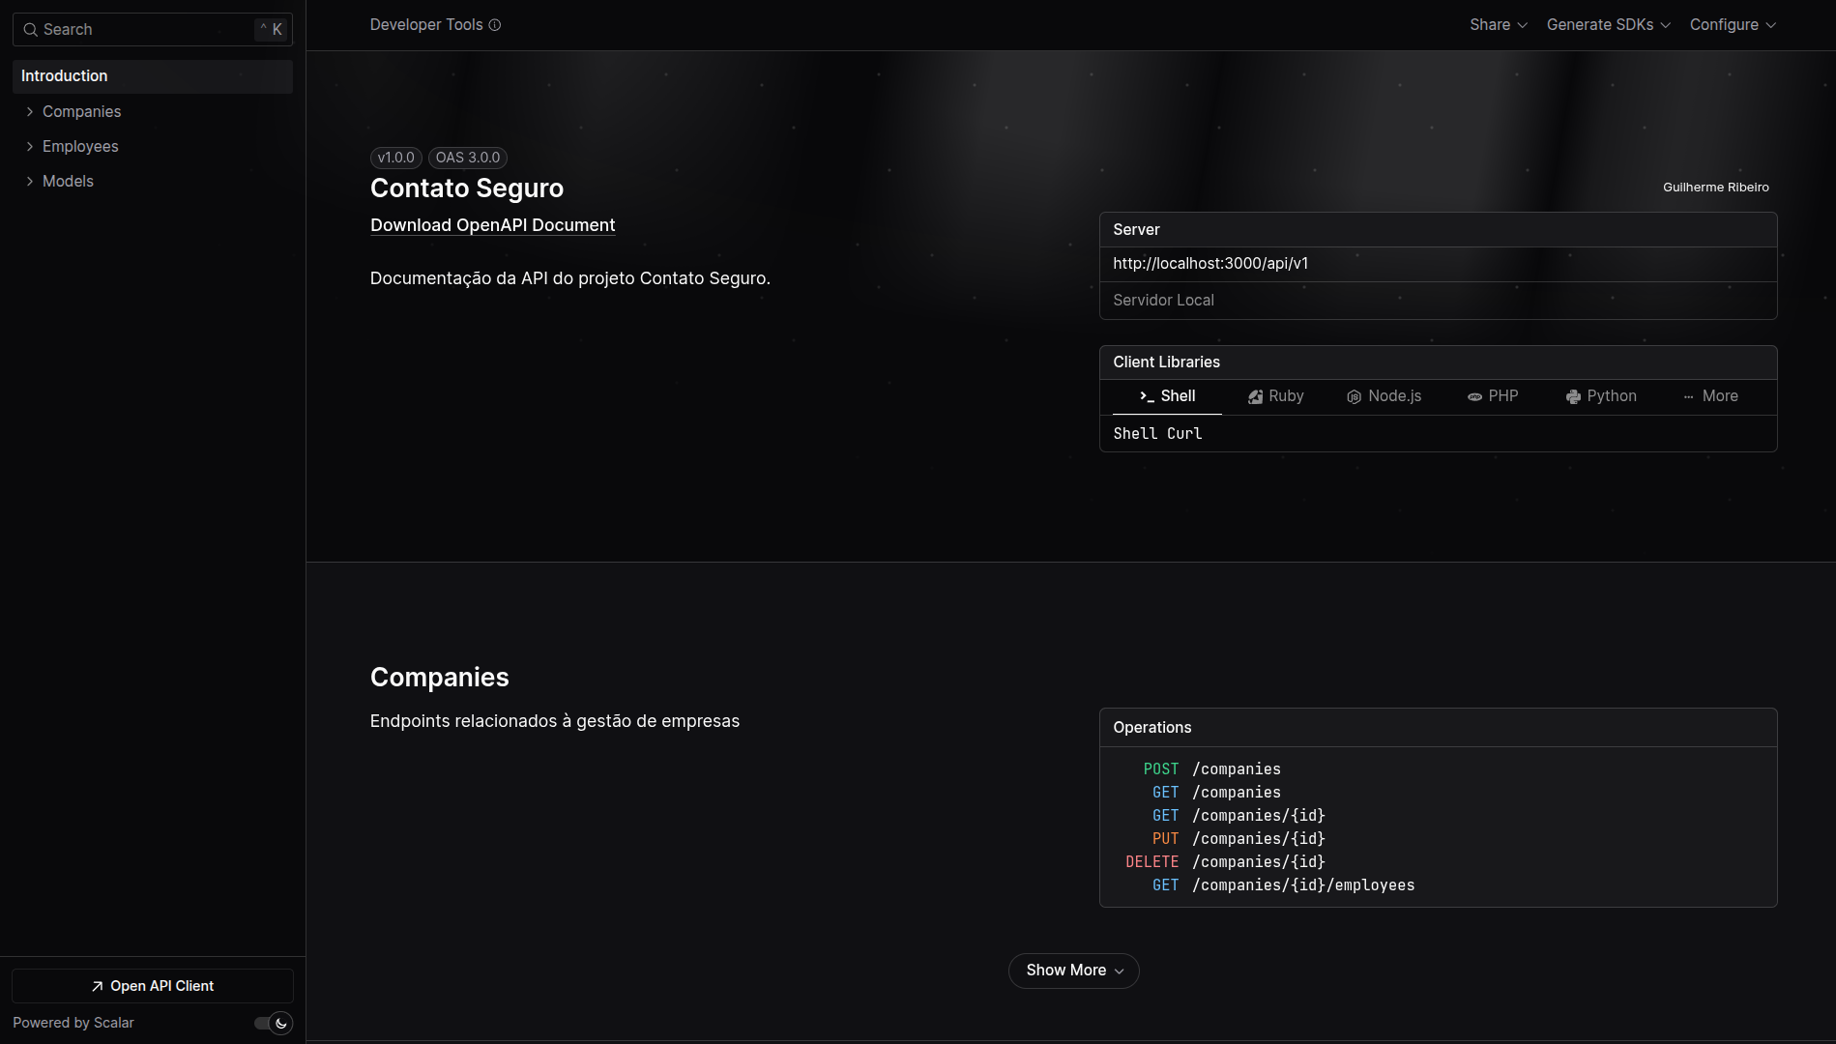This screenshot has width=1836, height=1044.
Task: Click the Open API Client arrow icon
Action: pos(98,986)
